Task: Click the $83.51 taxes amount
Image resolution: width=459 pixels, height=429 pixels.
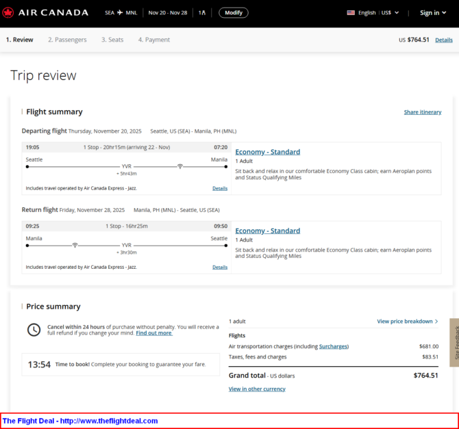Action: pos(430,357)
